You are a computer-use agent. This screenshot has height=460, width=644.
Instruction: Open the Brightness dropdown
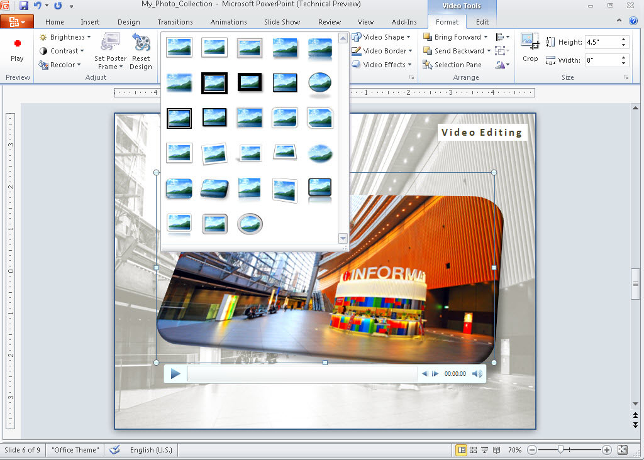[x=65, y=37]
